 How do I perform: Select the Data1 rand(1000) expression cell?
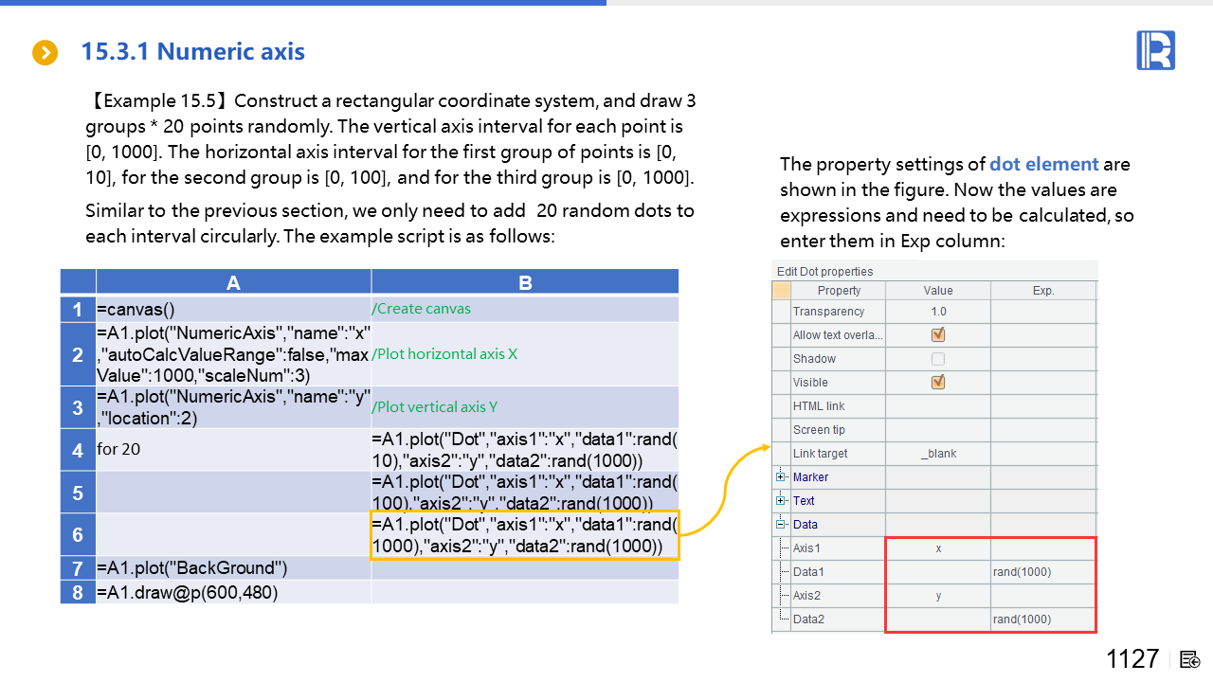click(1042, 572)
